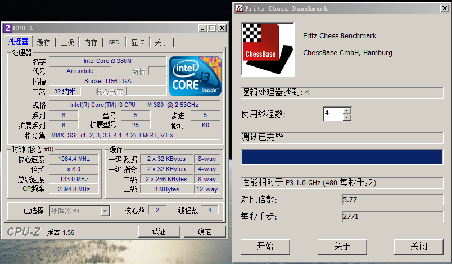
Task: Click the 每秒千步 value 2771
Action: [x=392, y=217]
